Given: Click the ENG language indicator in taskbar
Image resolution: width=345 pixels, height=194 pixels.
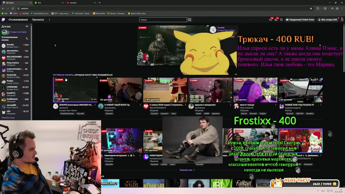Looking at the screenshot, I should (323, 191).
